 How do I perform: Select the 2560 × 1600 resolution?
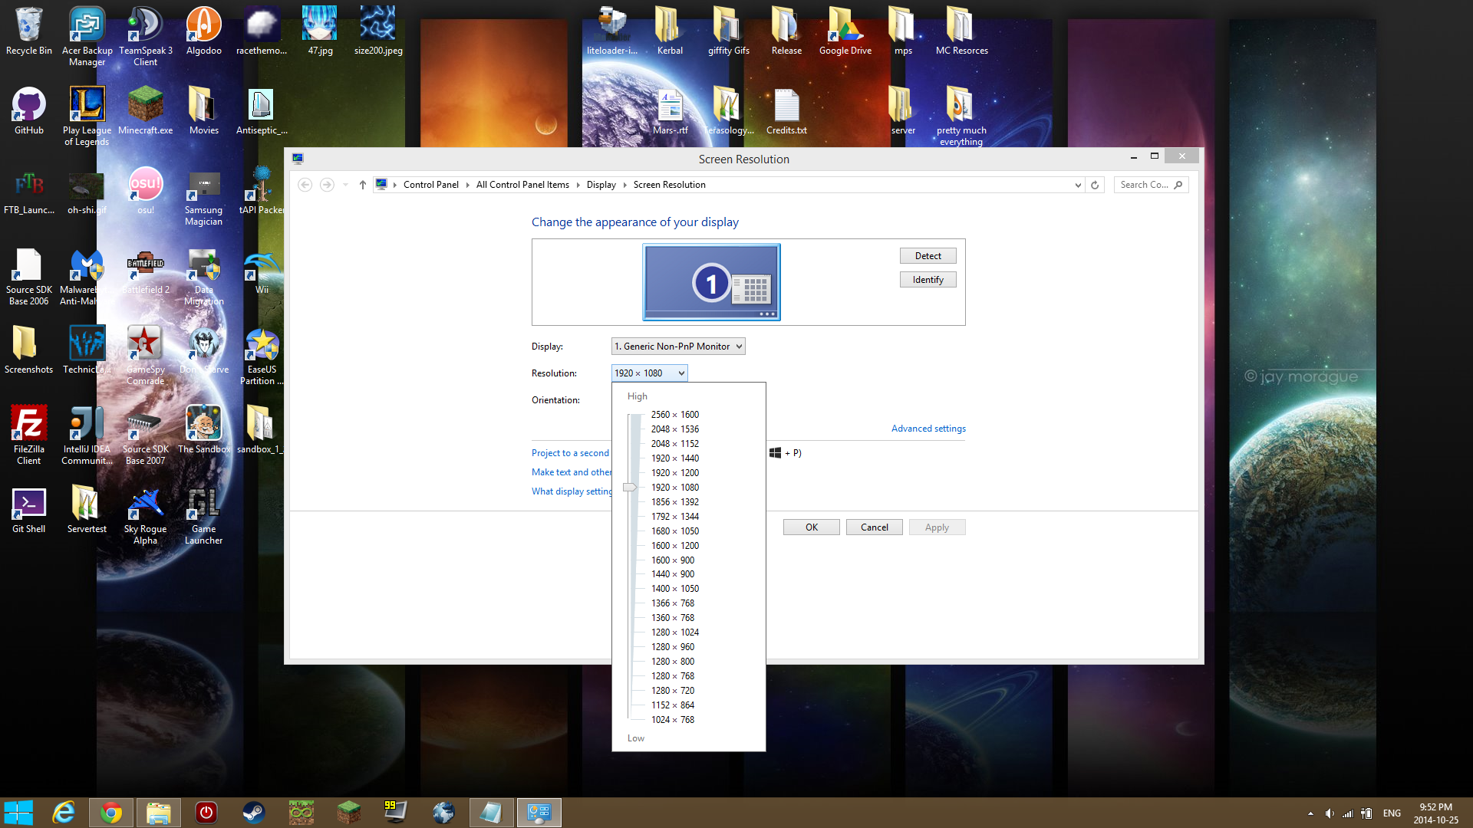(675, 415)
